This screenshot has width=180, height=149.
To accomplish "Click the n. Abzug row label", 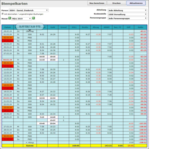I will click(x=30, y=142).
